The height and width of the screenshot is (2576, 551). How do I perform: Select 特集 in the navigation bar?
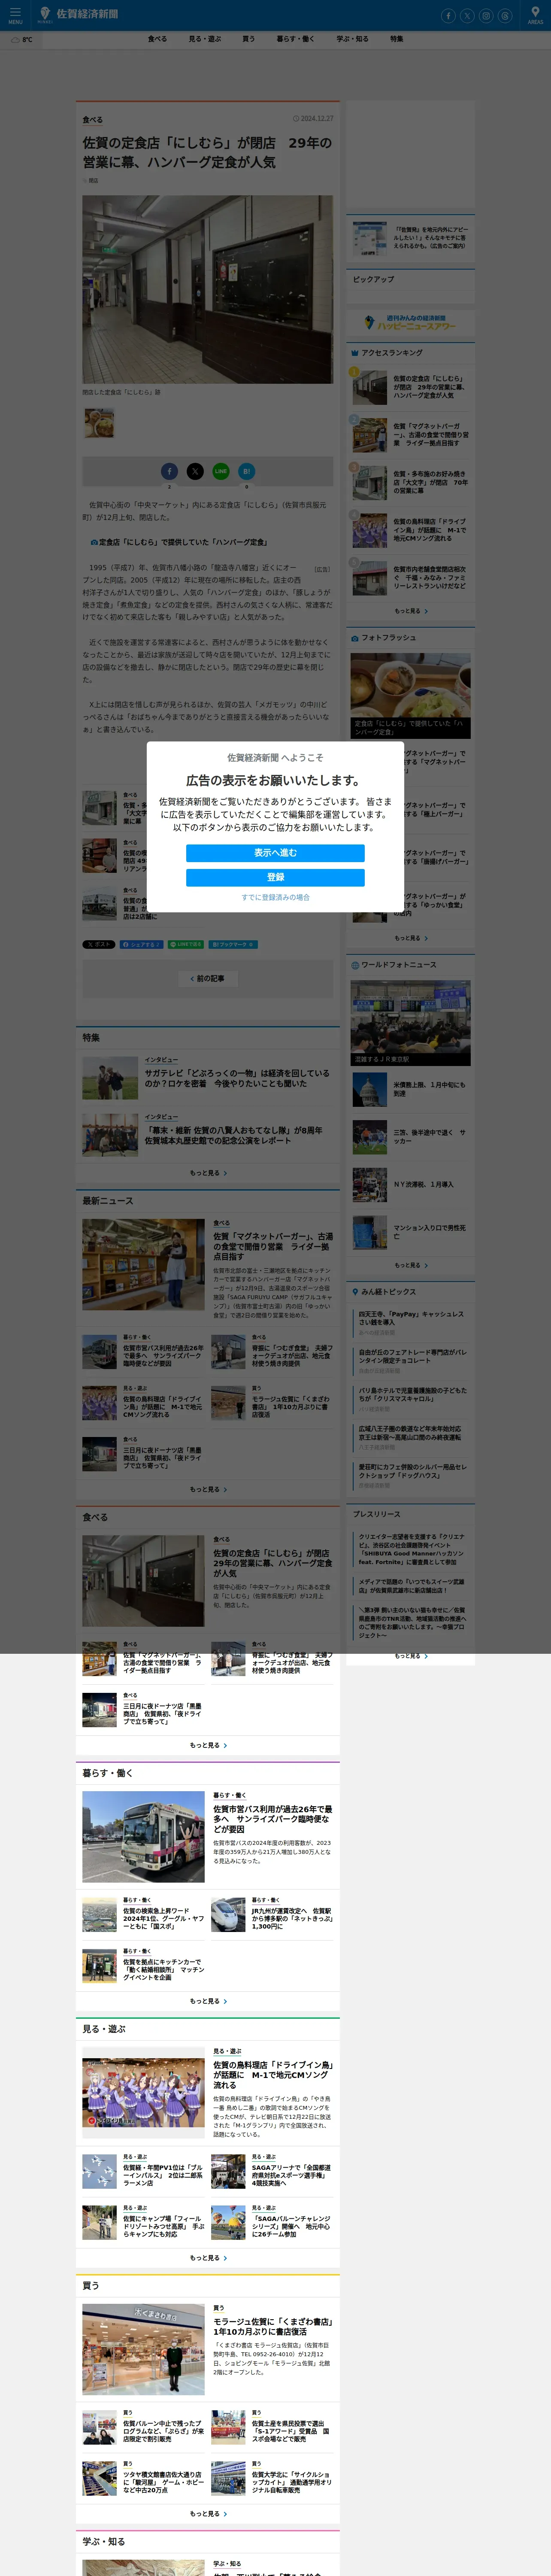point(397,39)
